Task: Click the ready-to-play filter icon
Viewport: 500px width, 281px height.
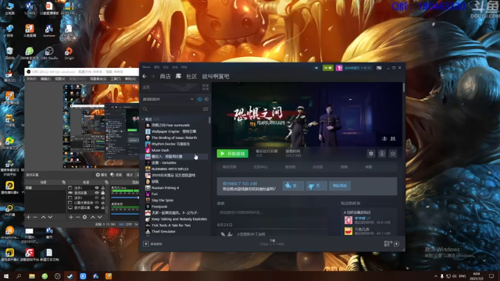Action: (206, 99)
